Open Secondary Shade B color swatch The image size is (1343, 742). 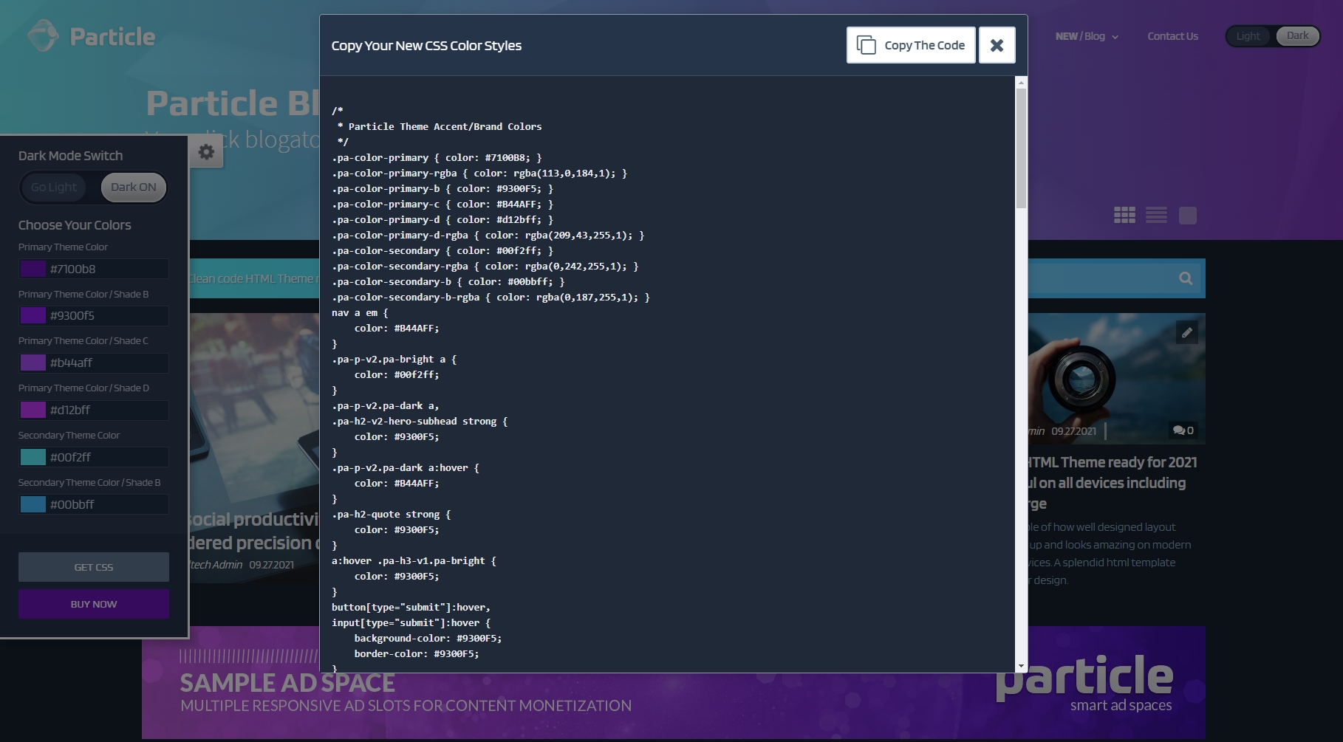(x=33, y=504)
